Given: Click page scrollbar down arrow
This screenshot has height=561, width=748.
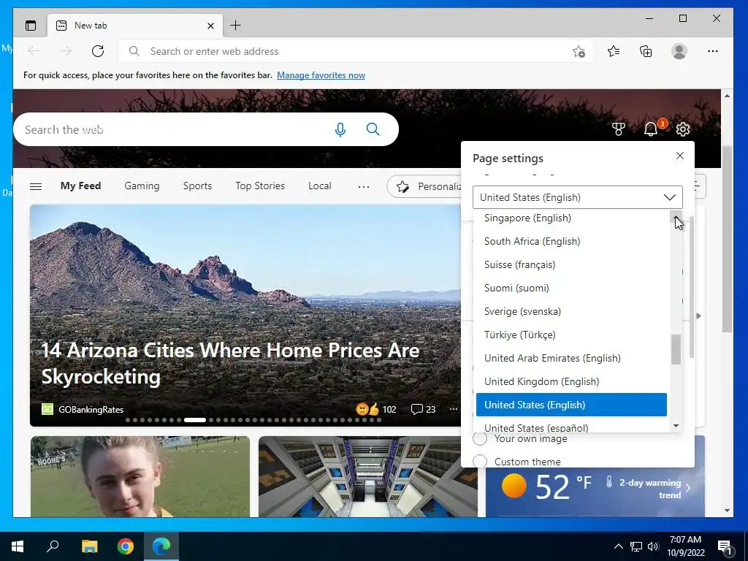Looking at the screenshot, I should click(x=727, y=511).
